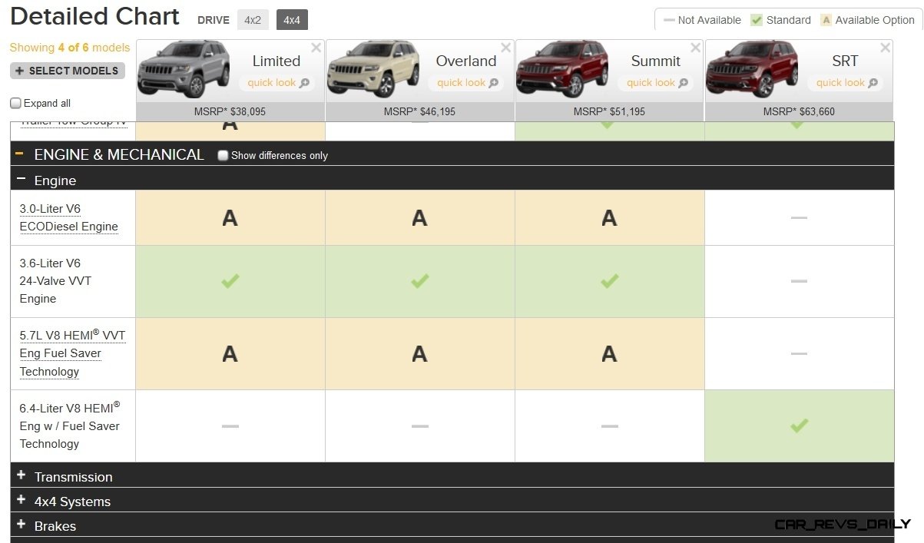Select the 4x4 drive option
The width and height of the screenshot is (924, 543).
click(x=292, y=20)
